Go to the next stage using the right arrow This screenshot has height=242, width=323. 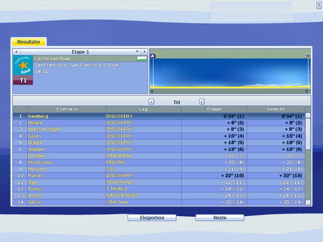pyautogui.click(x=144, y=52)
